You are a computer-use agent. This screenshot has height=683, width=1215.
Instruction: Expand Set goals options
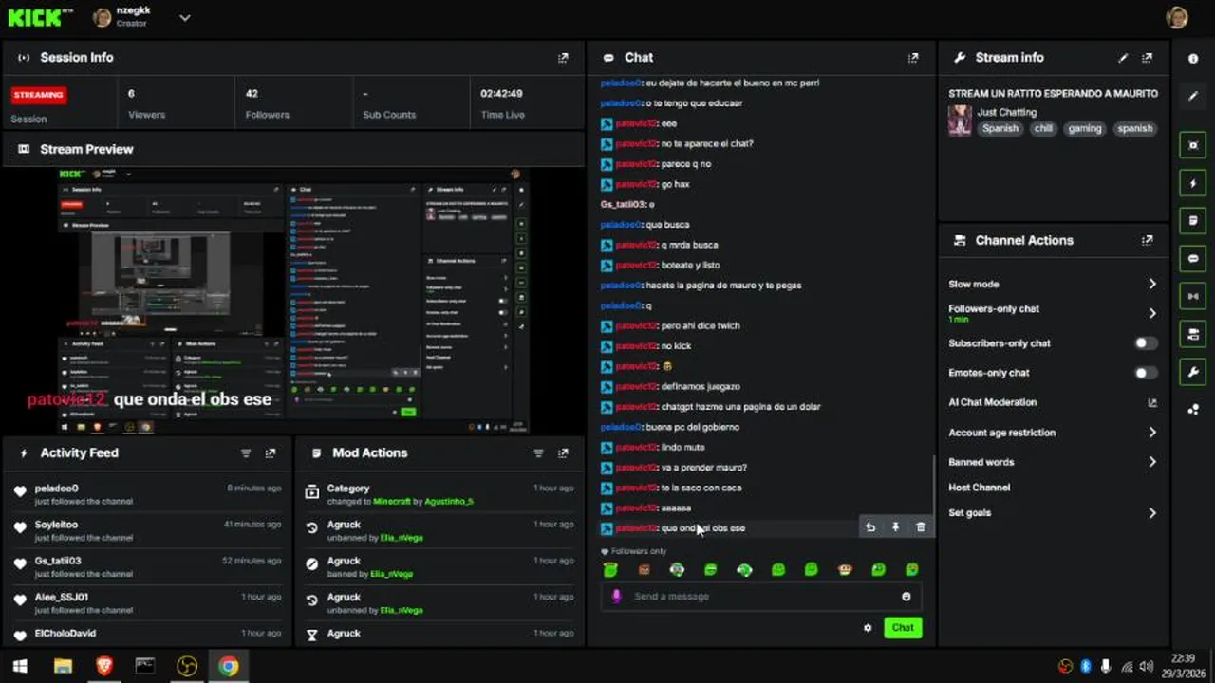tap(1152, 513)
